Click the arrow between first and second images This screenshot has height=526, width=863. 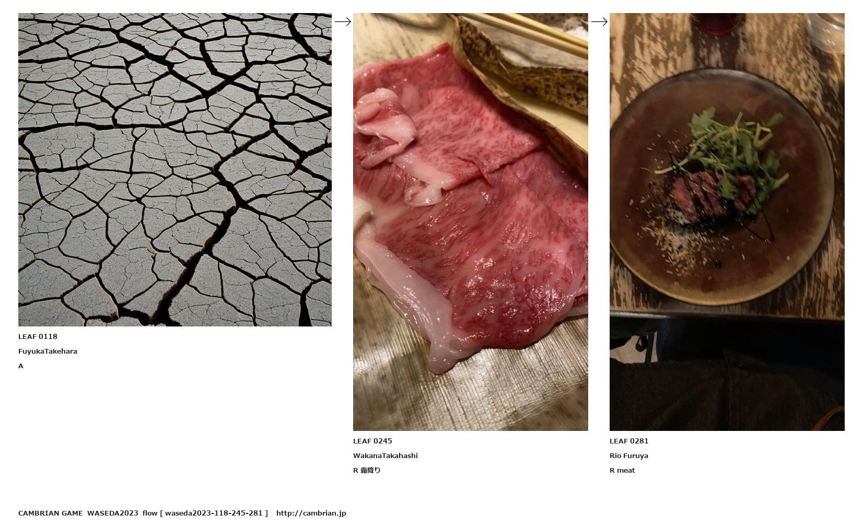click(343, 21)
